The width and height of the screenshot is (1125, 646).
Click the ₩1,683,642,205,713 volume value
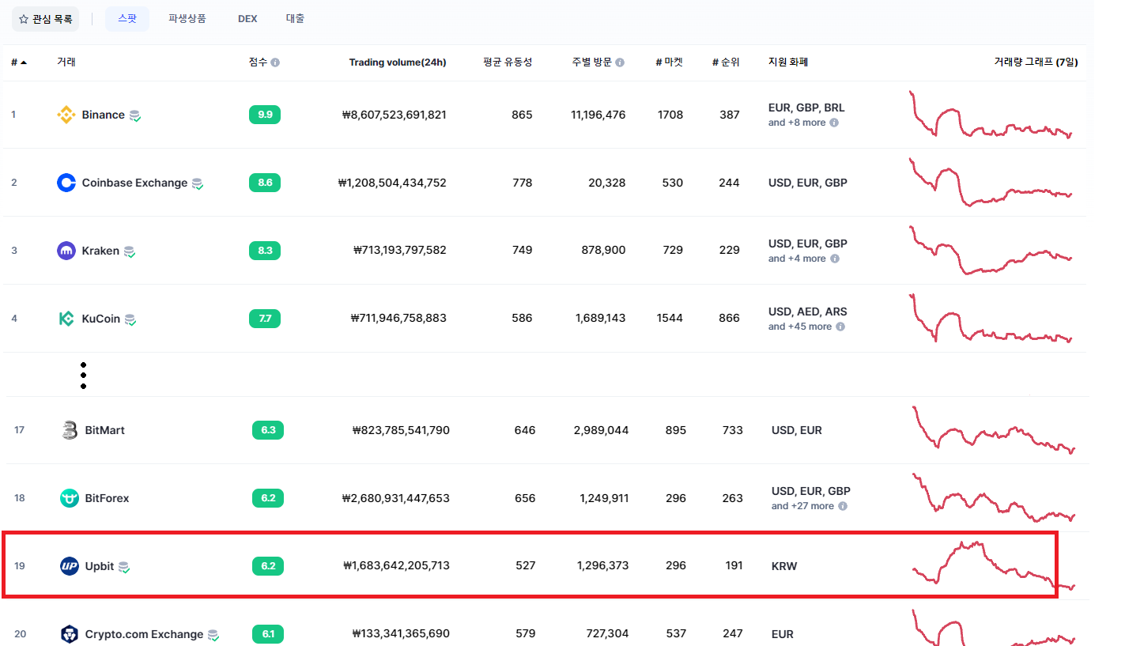click(x=397, y=567)
